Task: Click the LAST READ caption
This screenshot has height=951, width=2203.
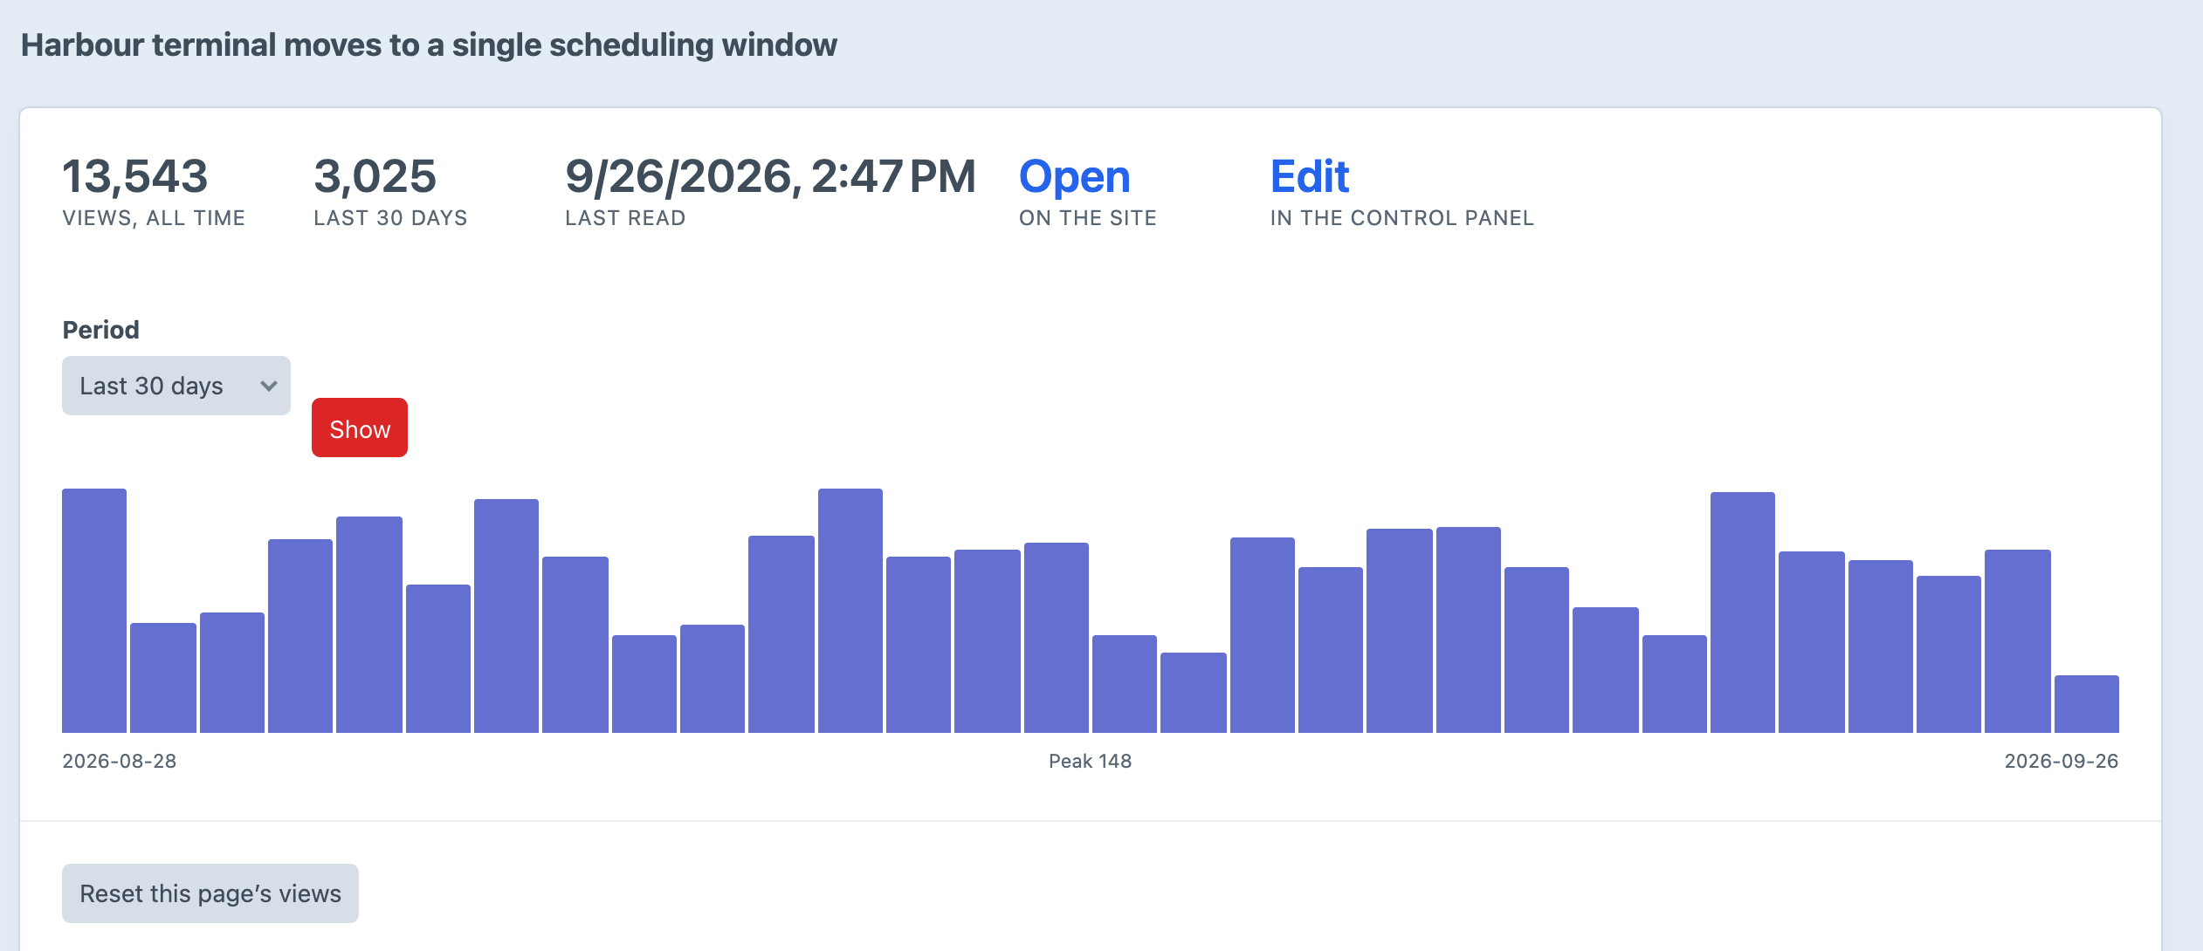Action: [625, 218]
